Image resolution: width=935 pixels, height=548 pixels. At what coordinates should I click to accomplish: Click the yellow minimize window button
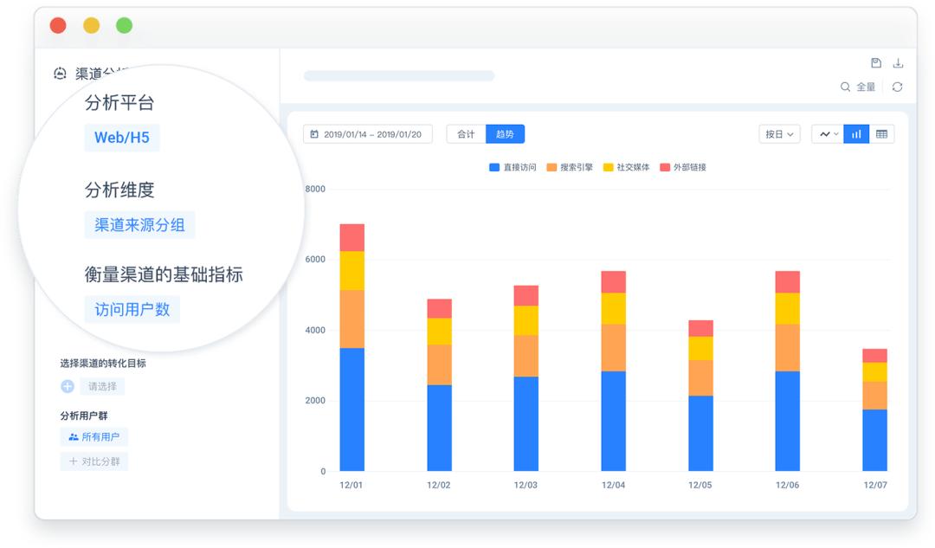pos(91,26)
